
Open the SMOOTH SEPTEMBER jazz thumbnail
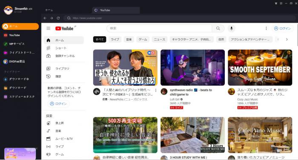(x=260, y=68)
